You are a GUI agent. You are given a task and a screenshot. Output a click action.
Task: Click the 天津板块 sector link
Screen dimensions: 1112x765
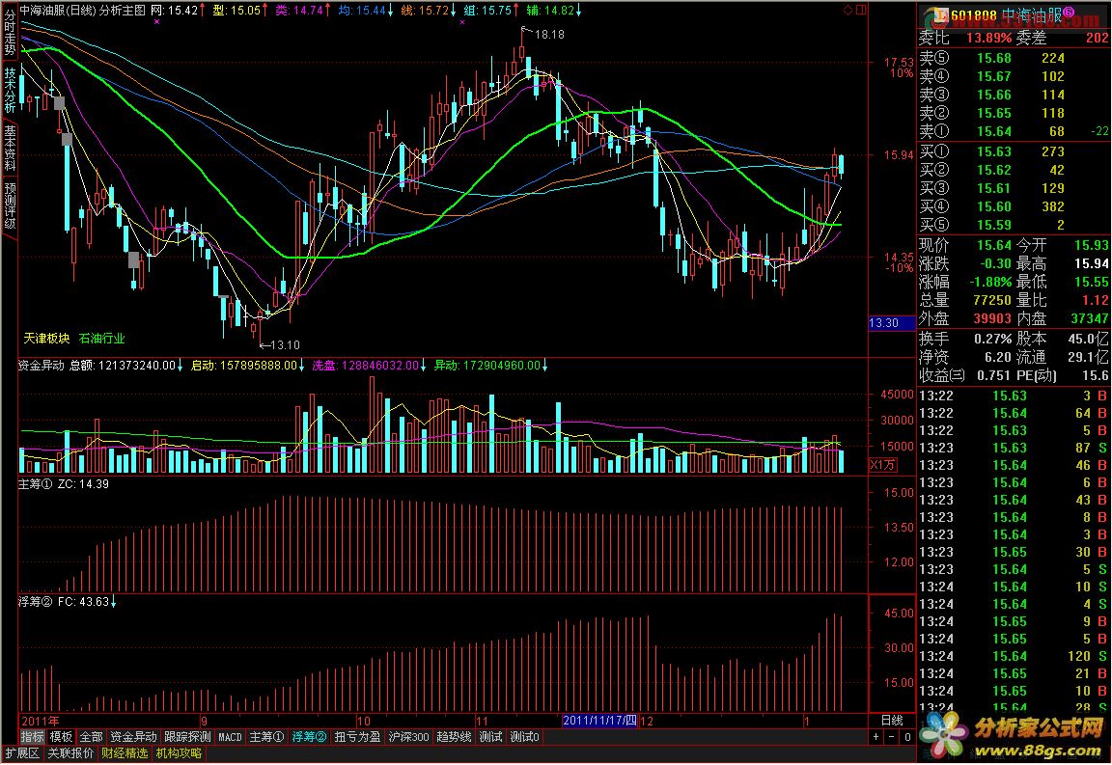46,339
